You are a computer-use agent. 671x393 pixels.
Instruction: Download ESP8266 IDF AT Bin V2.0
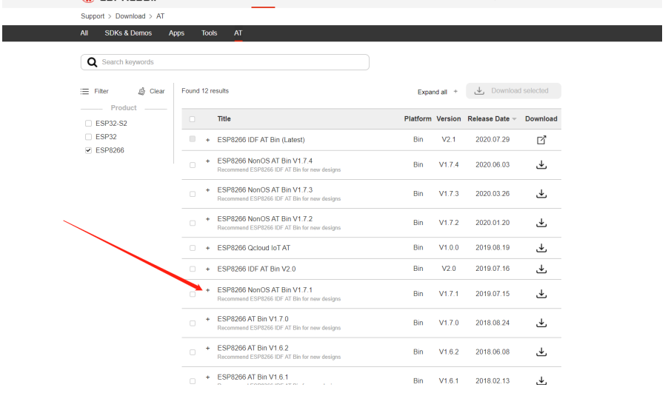tap(541, 269)
